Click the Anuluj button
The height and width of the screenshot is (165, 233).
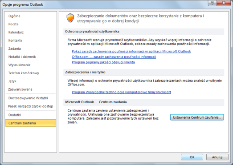tap(217, 157)
